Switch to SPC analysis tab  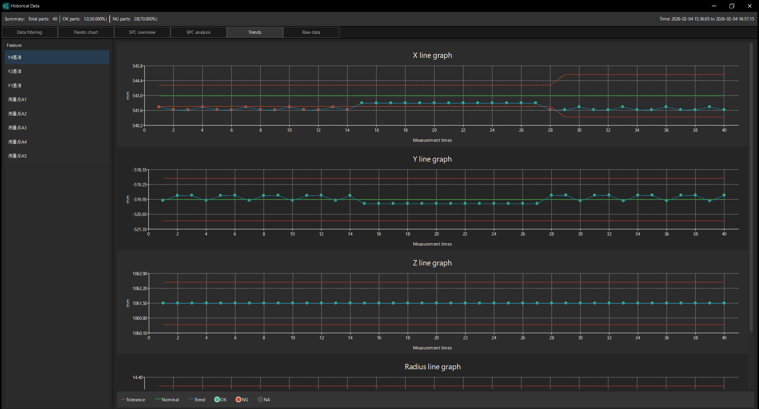(x=198, y=32)
